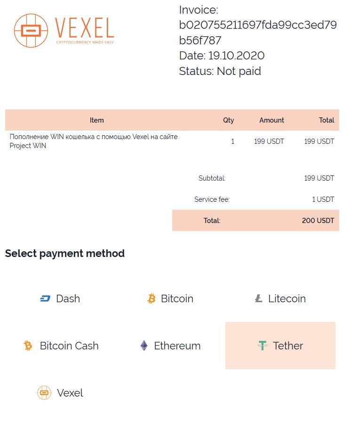Viewport: 350px width, 422px height.
Task: Click the Total 200 USDT row
Action: tap(255, 220)
